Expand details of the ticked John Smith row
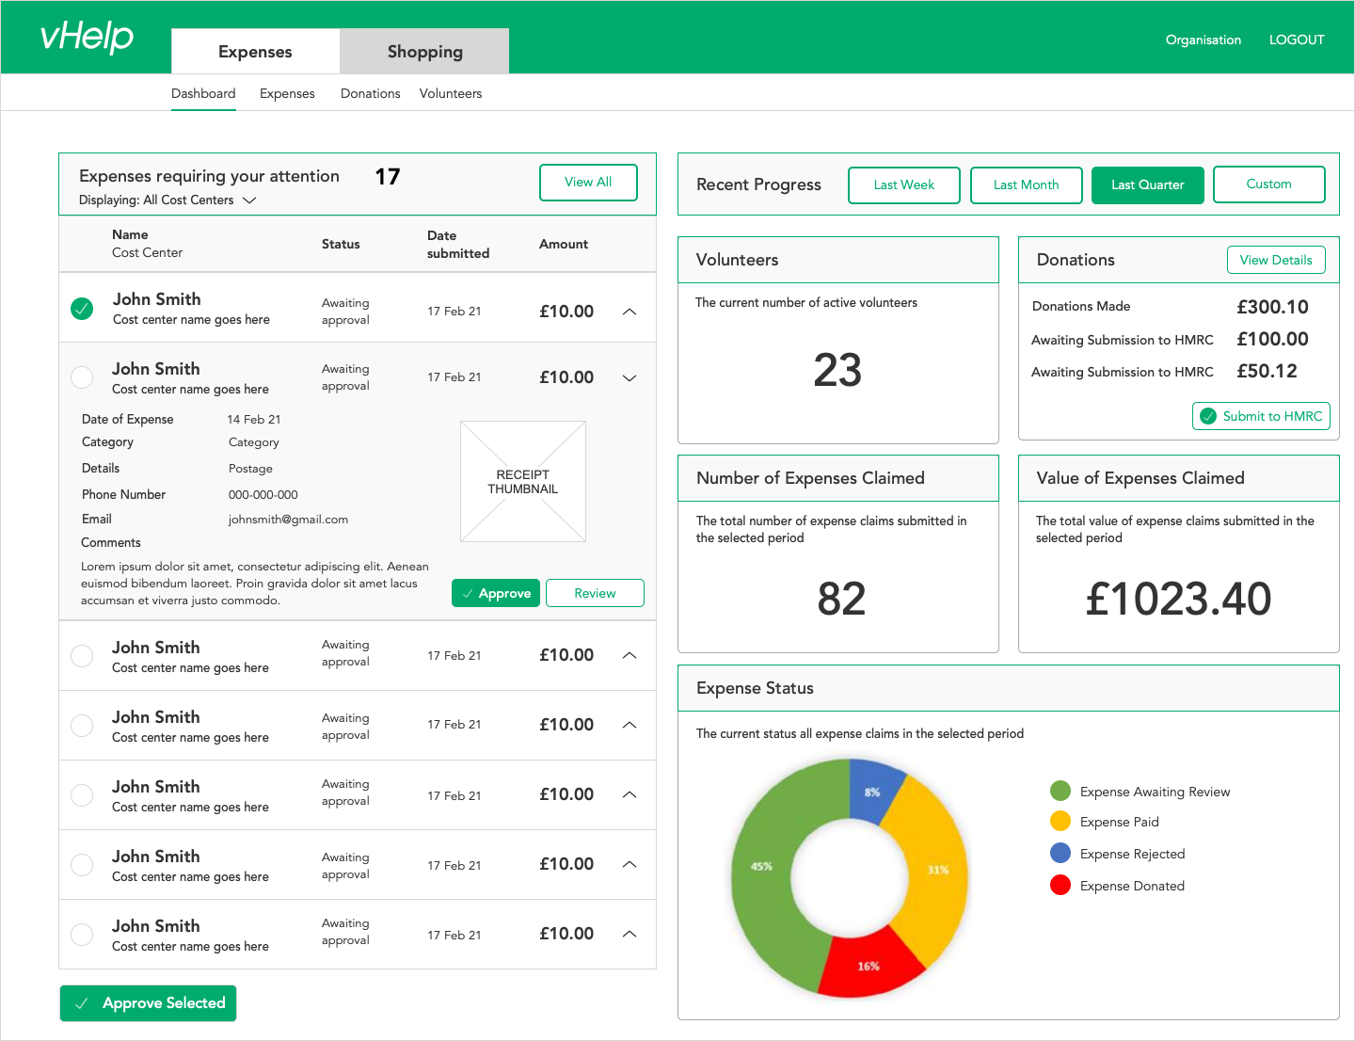Image resolution: width=1355 pixels, height=1041 pixels. point(630,312)
